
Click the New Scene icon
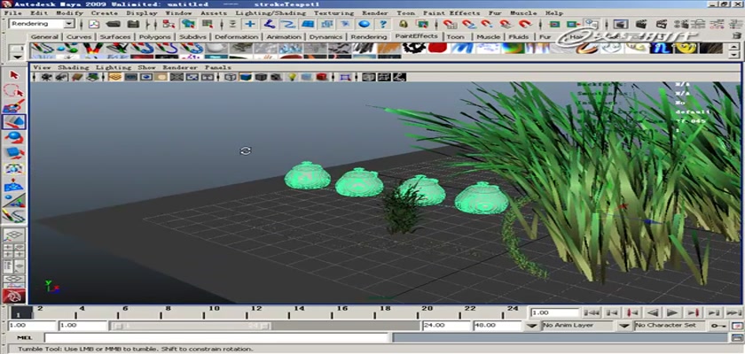(x=94, y=24)
